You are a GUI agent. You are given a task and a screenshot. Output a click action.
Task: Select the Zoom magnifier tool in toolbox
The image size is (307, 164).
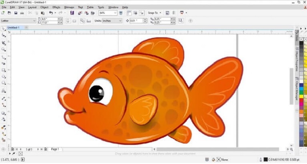pos(3,49)
